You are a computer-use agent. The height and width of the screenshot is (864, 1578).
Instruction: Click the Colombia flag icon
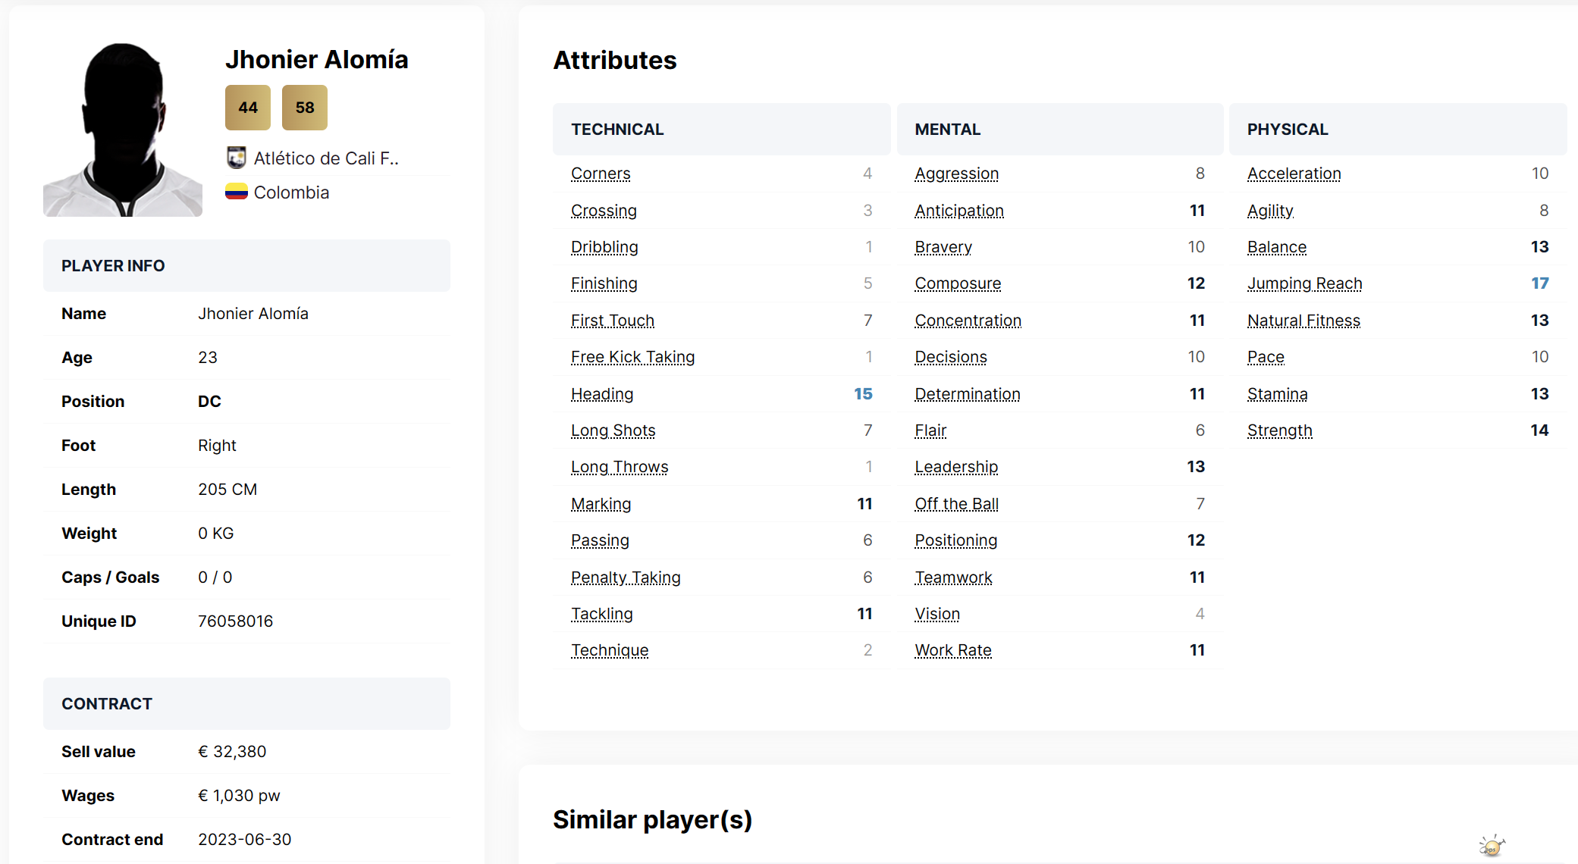(x=237, y=192)
